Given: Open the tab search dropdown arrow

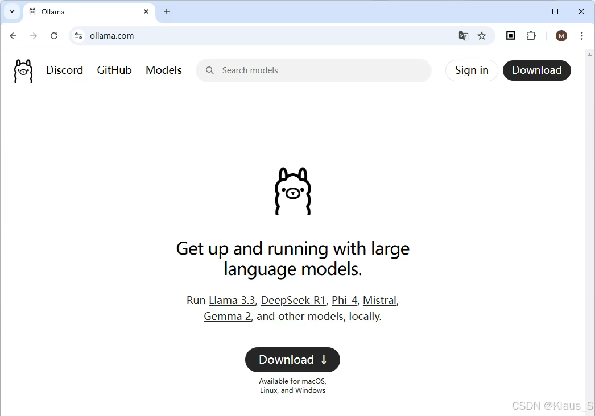Looking at the screenshot, I should tap(12, 11).
